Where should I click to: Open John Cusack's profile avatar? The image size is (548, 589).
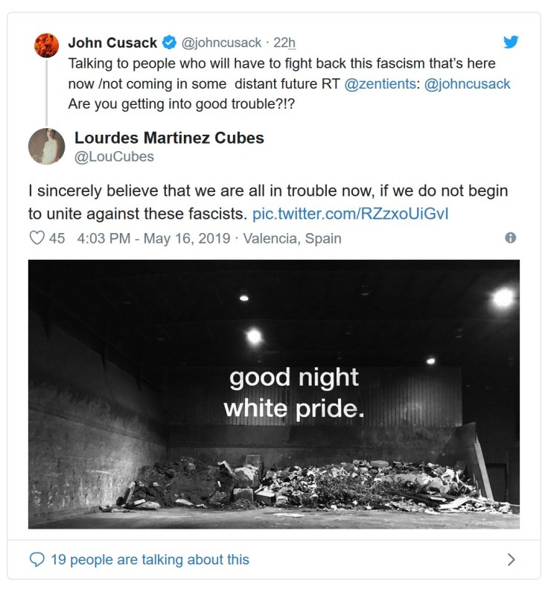coord(47,45)
